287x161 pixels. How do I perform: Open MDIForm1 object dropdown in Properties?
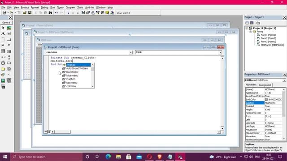click(x=284, y=80)
